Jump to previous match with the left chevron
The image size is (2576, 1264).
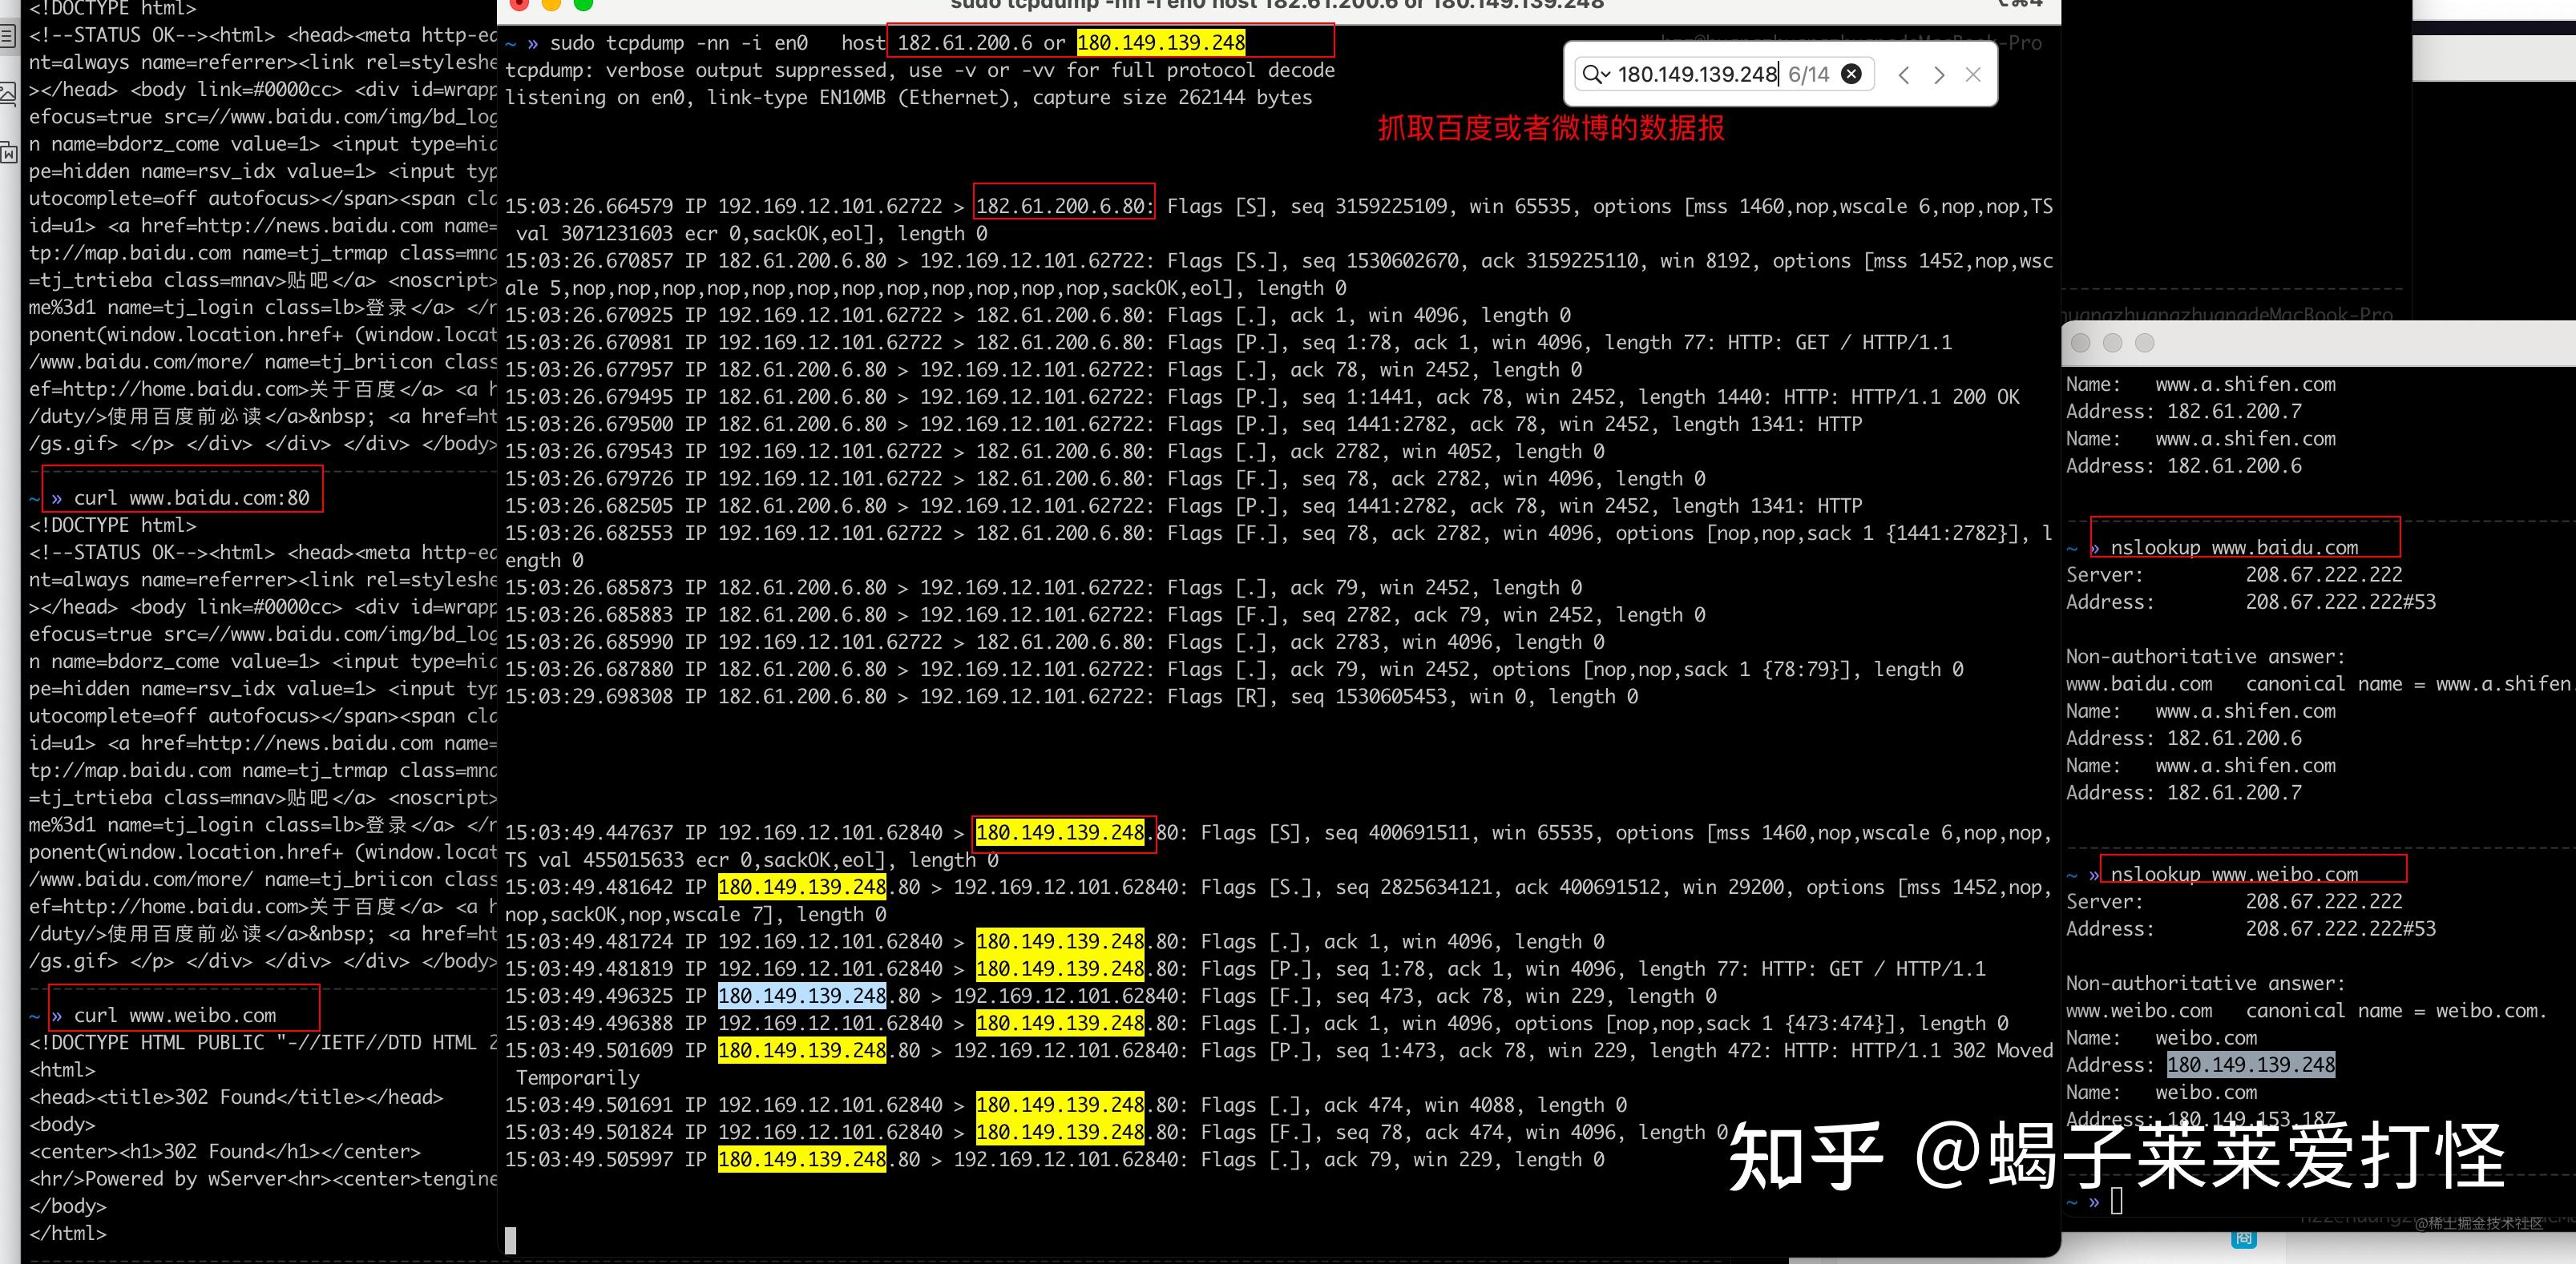point(1903,75)
